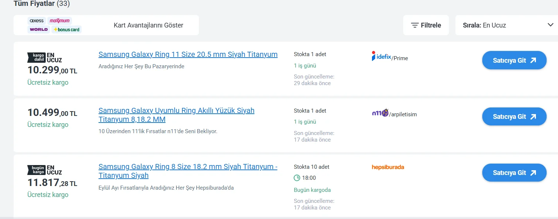The height and width of the screenshot is (219, 558).
Task: Click the filter lines icon
Action: tap(415, 25)
